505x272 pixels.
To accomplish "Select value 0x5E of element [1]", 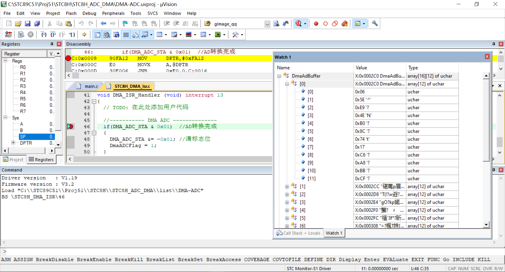I will [x=380, y=100].
